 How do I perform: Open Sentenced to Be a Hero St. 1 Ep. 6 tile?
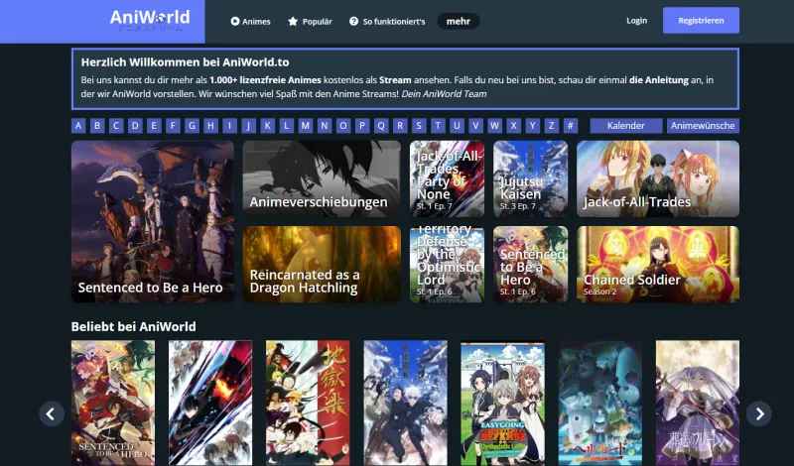click(x=530, y=264)
